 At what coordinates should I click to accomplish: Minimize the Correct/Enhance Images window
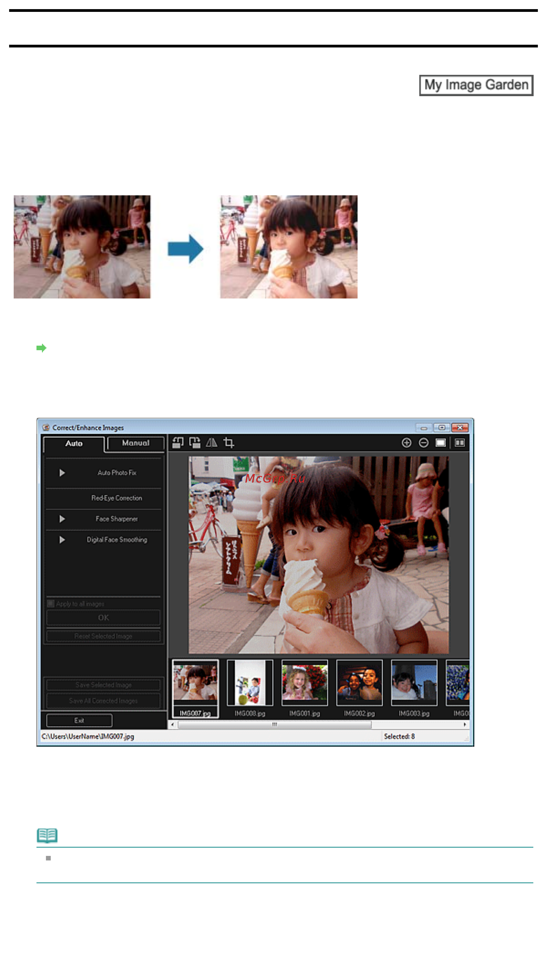pos(424,428)
